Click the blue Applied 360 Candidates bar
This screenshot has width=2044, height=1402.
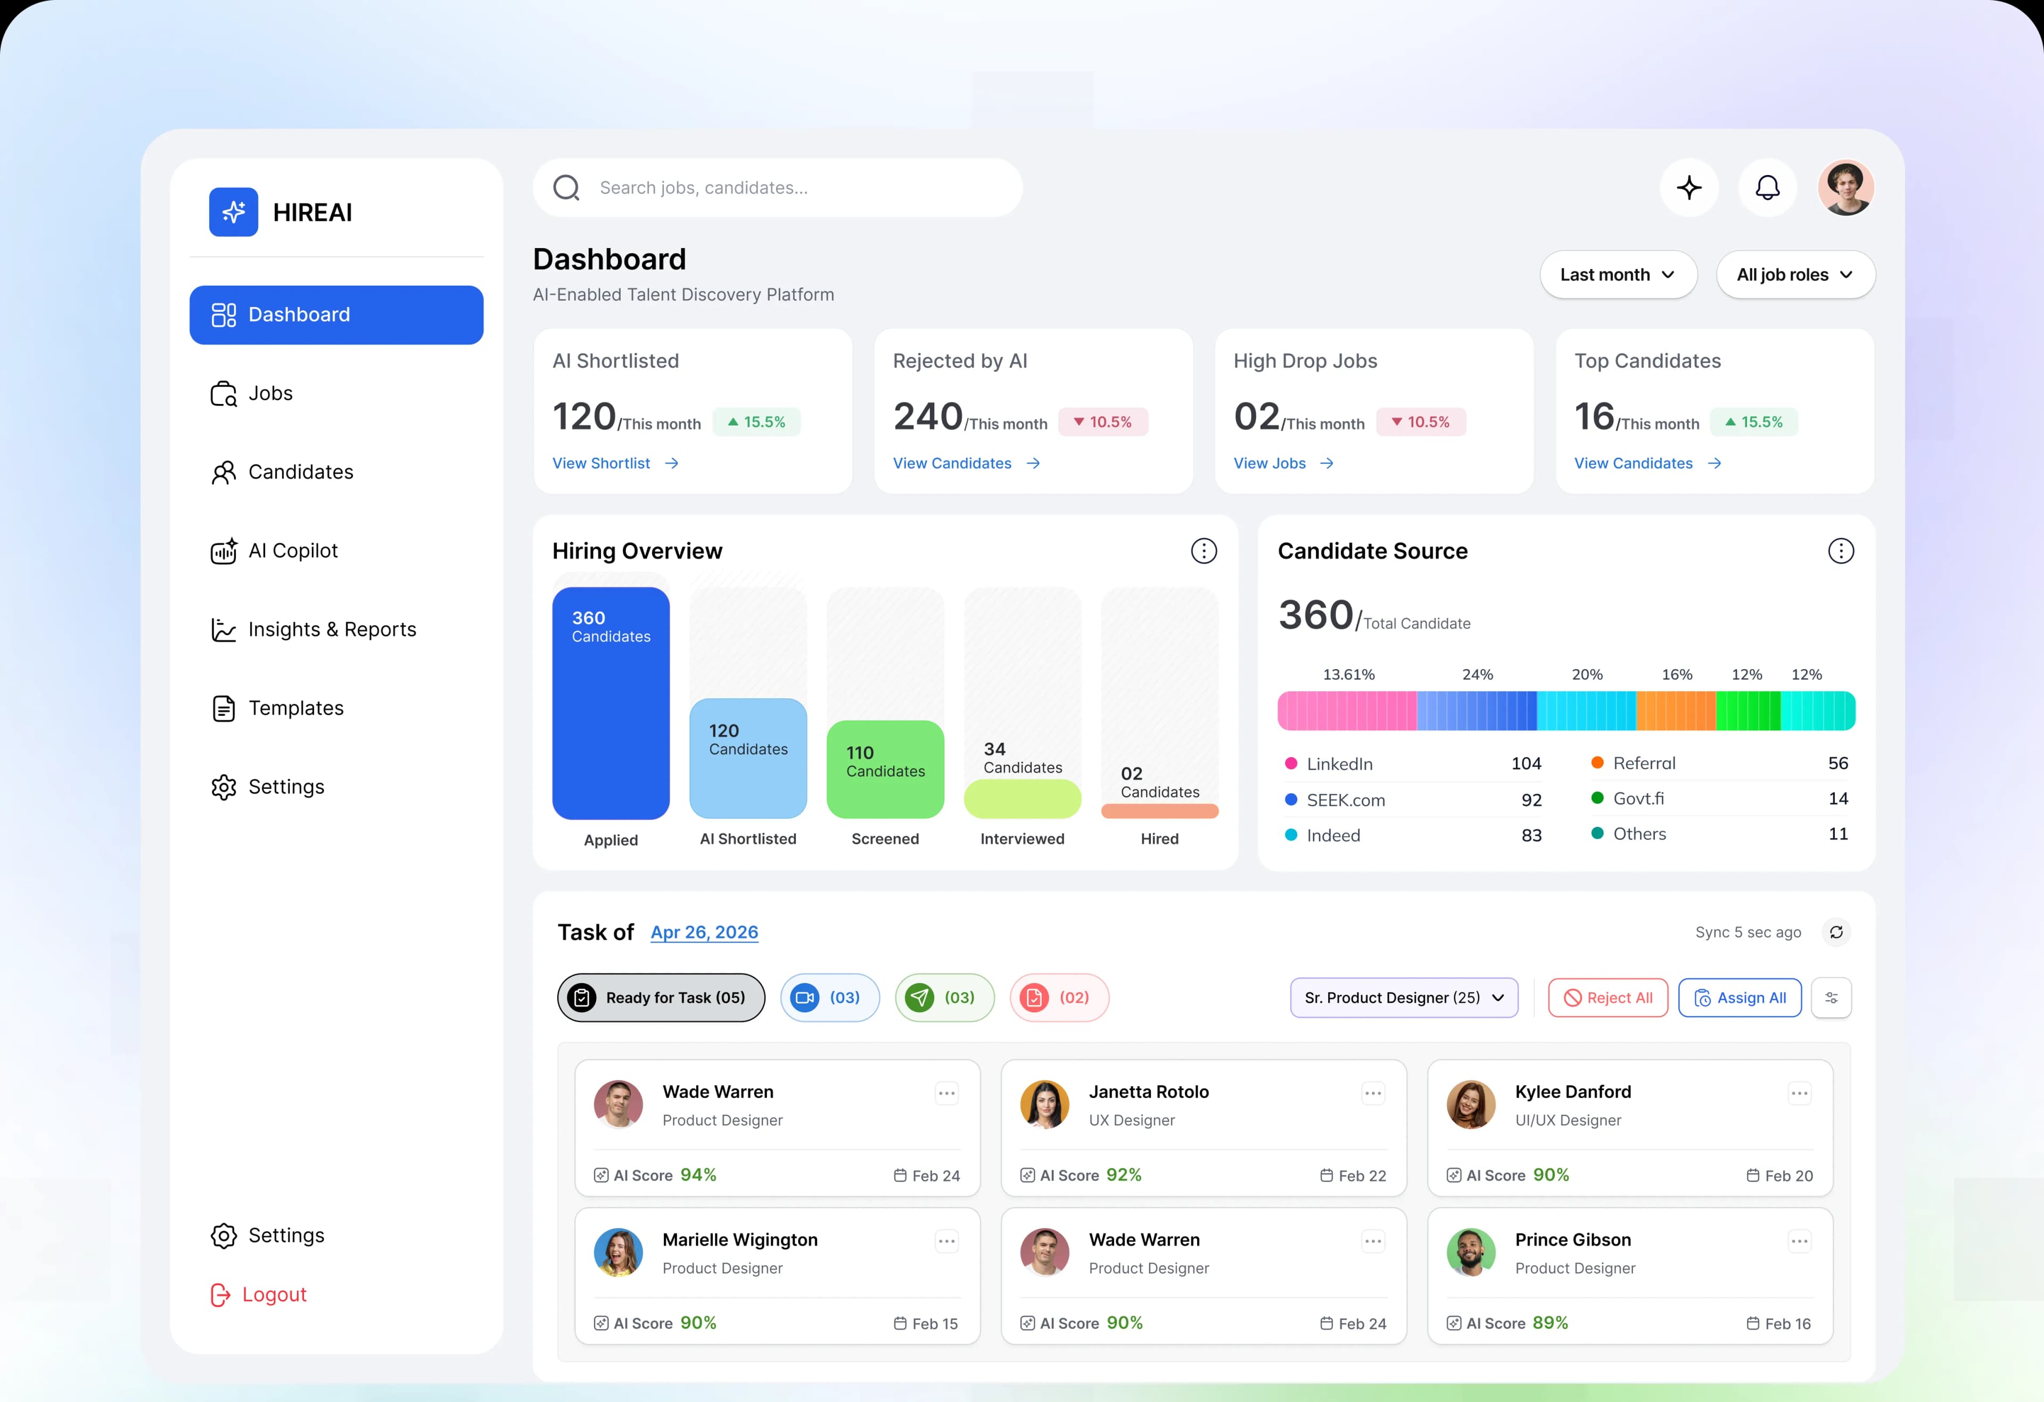(x=611, y=703)
